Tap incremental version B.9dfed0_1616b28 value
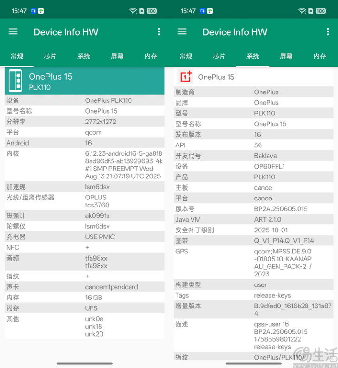This screenshot has height=368, width=338. (x=293, y=309)
